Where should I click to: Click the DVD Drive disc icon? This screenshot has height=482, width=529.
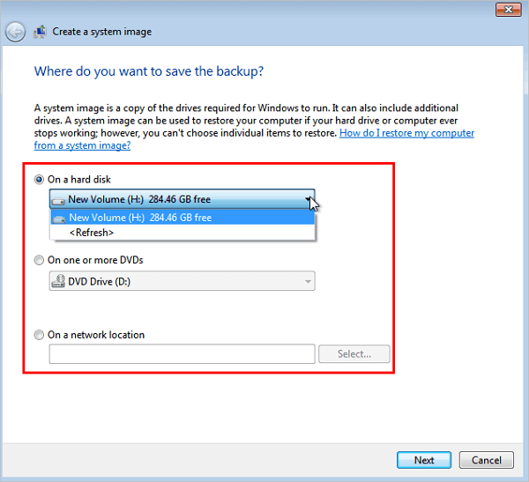click(x=59, y=282)
